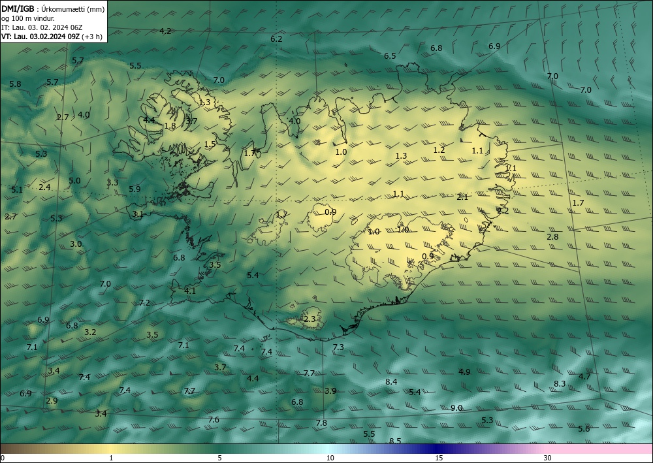The width and height of the screenshot is (653, 463).
Task: Click the map value 3.0
Action: pos(76,244)
